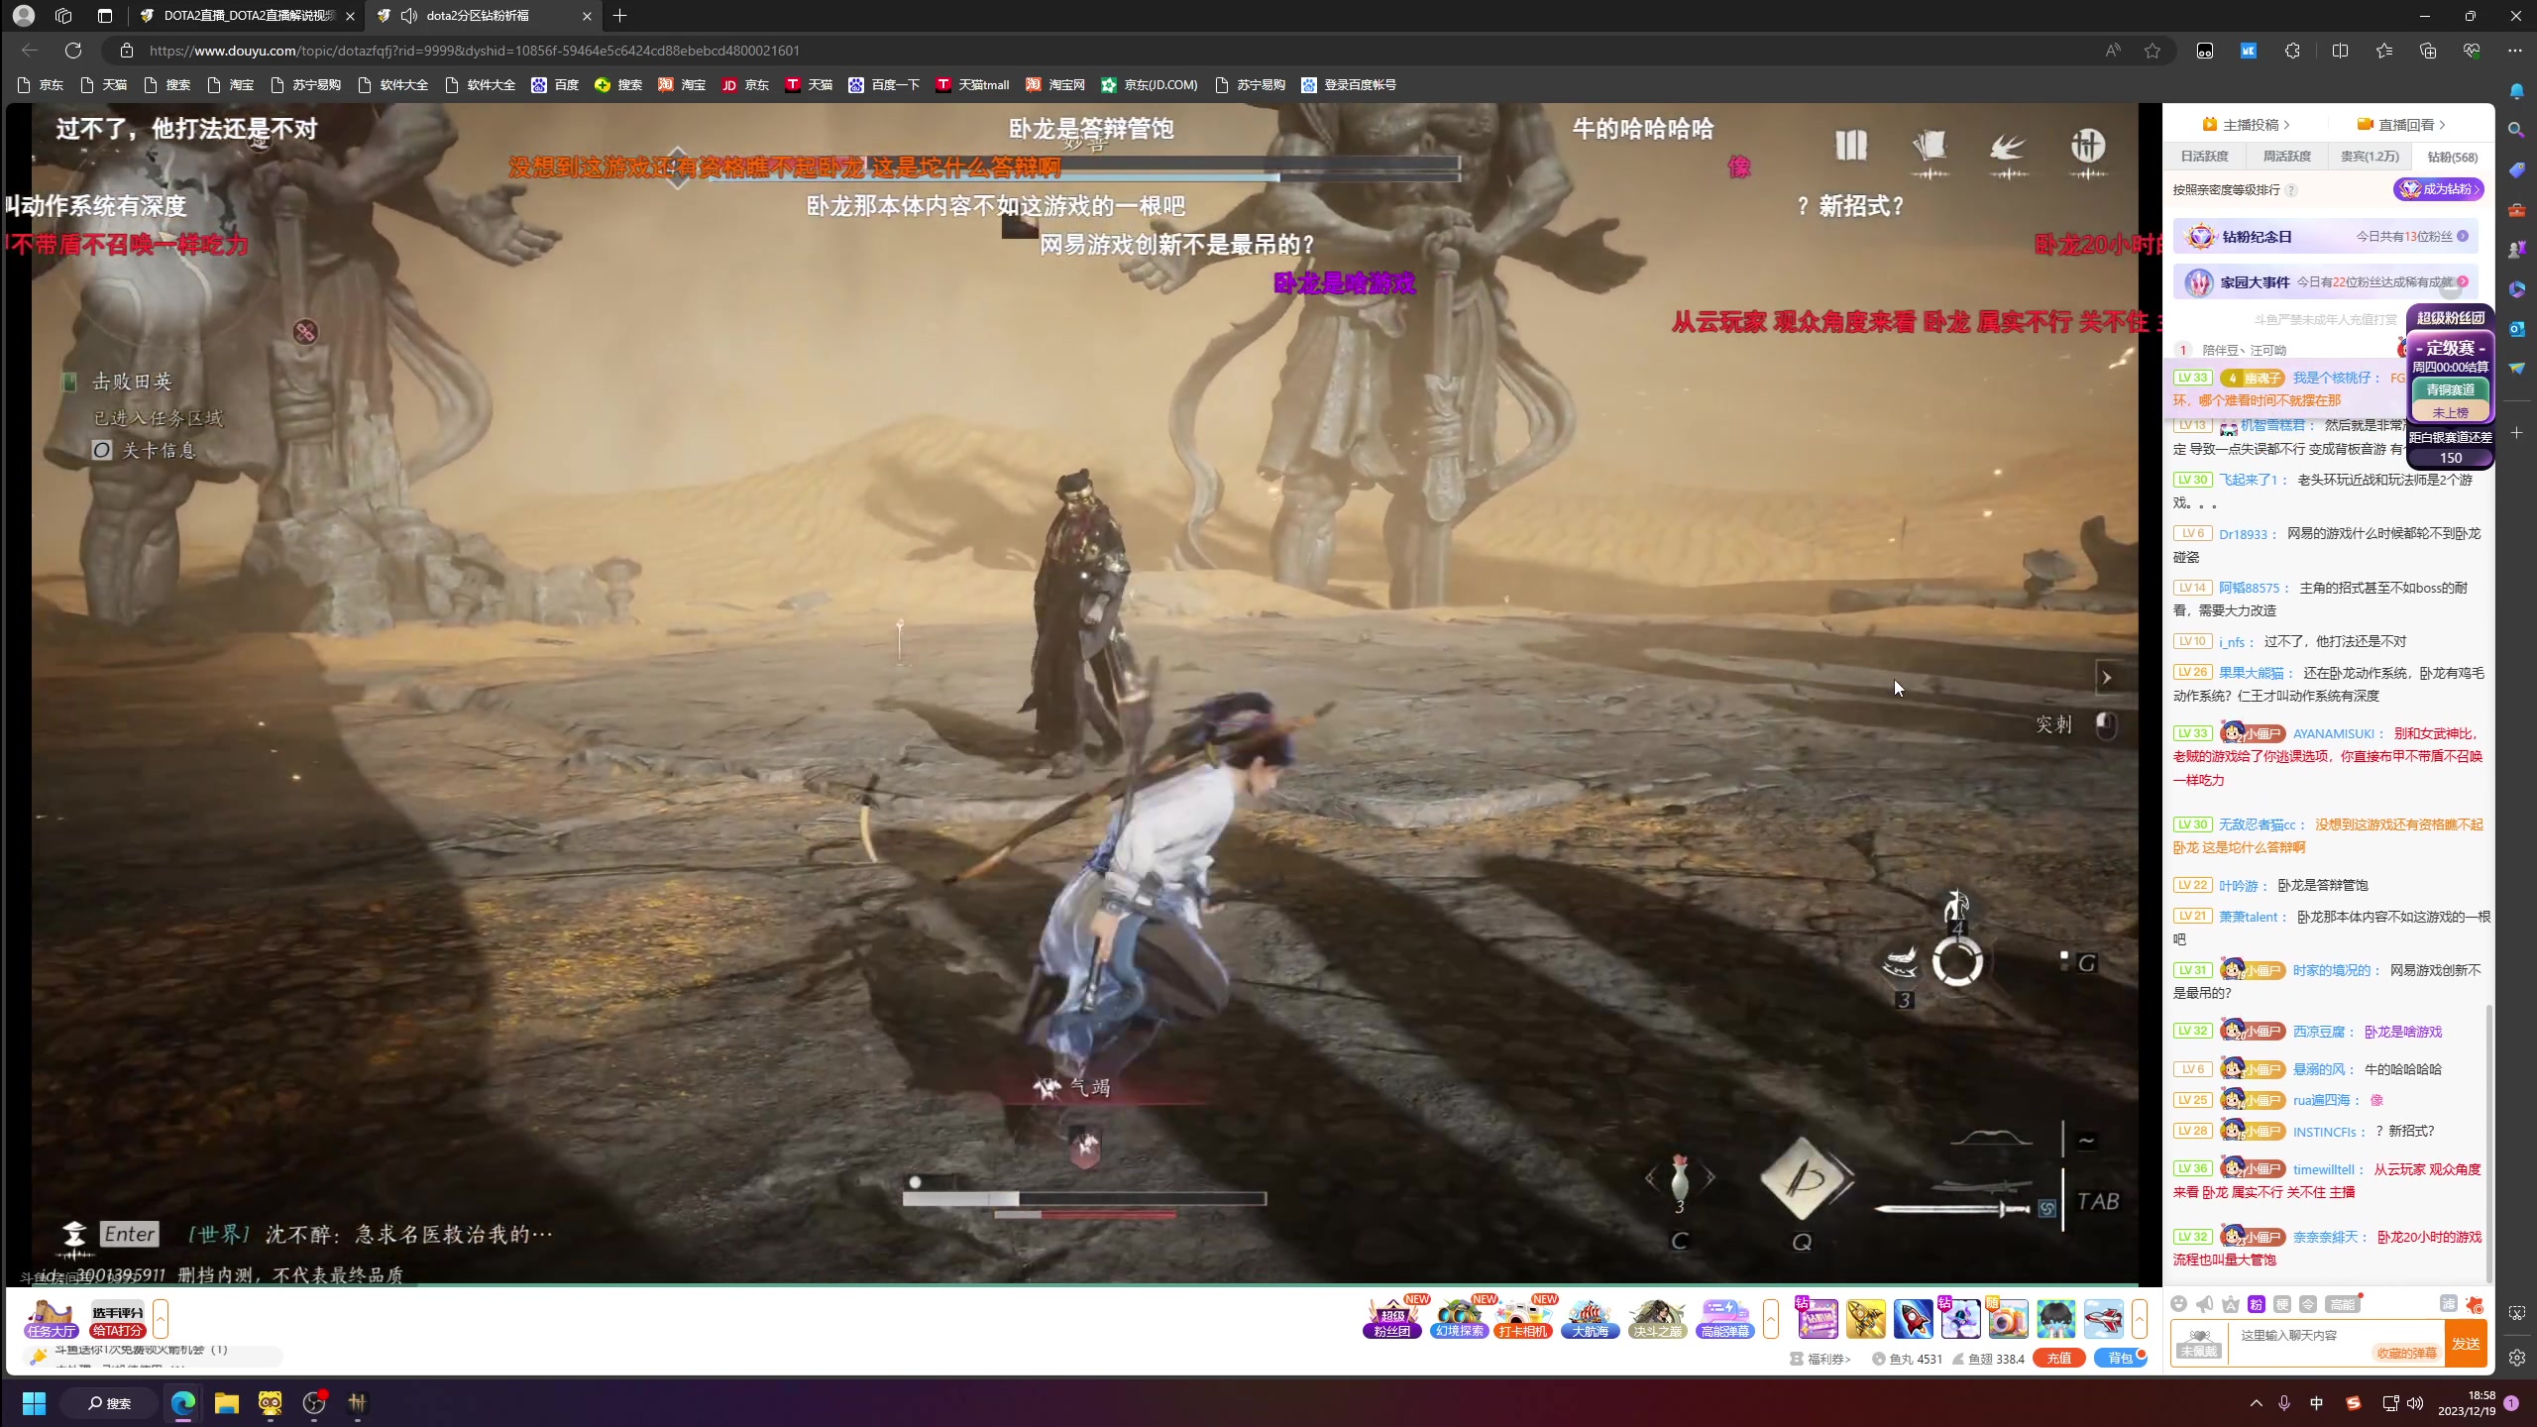Open the 粉丝团 super fan club icon
Viewport: 2537px width, 1427px height.
[1391, 1319]
